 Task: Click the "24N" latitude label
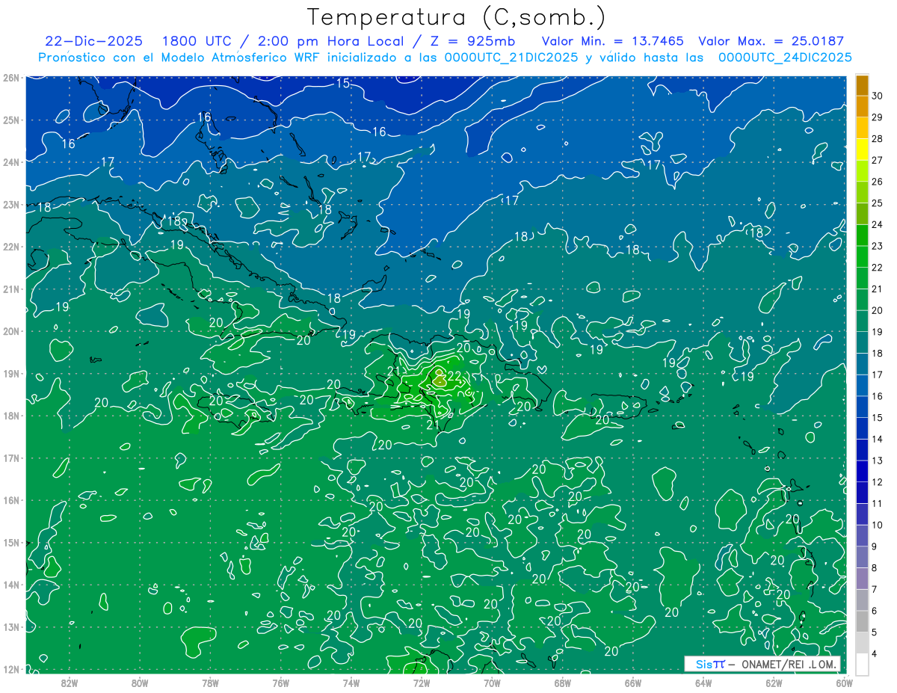click(10, 162)
